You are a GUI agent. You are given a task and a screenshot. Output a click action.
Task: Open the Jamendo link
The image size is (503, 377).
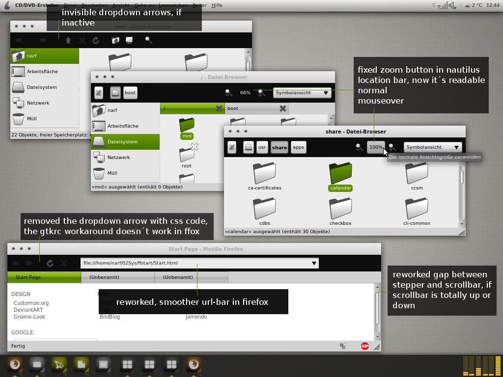pos(196,317)
